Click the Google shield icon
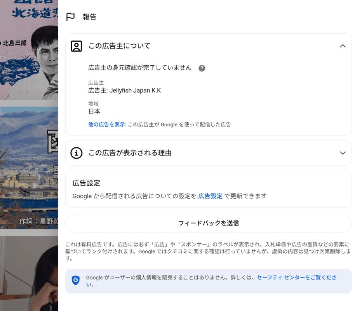This screenshot has width=355, height=311. 76,280
